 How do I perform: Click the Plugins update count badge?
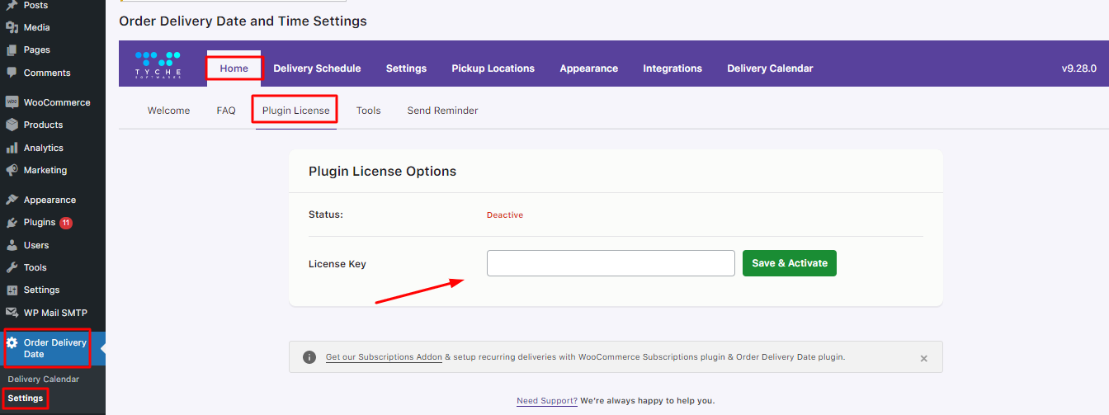pyautogui.click(x=66, y=223)
